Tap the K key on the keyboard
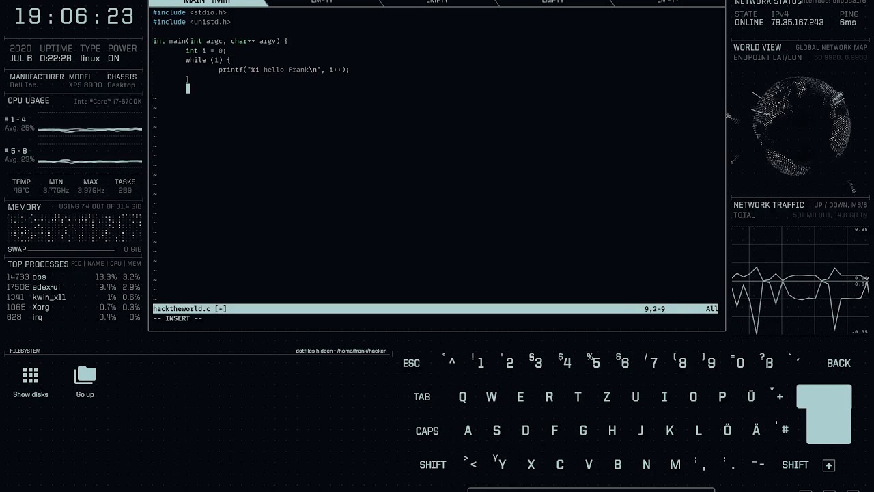This screenshot has height=492, width=874. 670,431
